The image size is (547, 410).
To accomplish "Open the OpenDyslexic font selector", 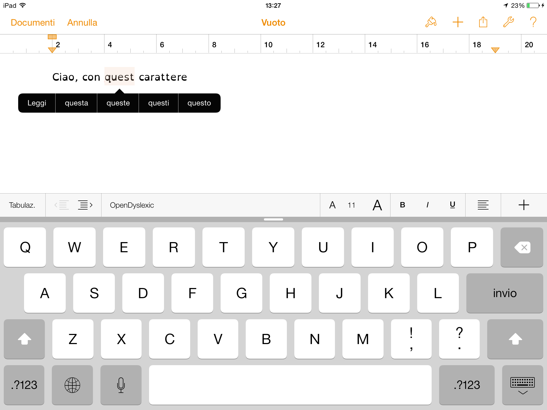I will point(132,205).
